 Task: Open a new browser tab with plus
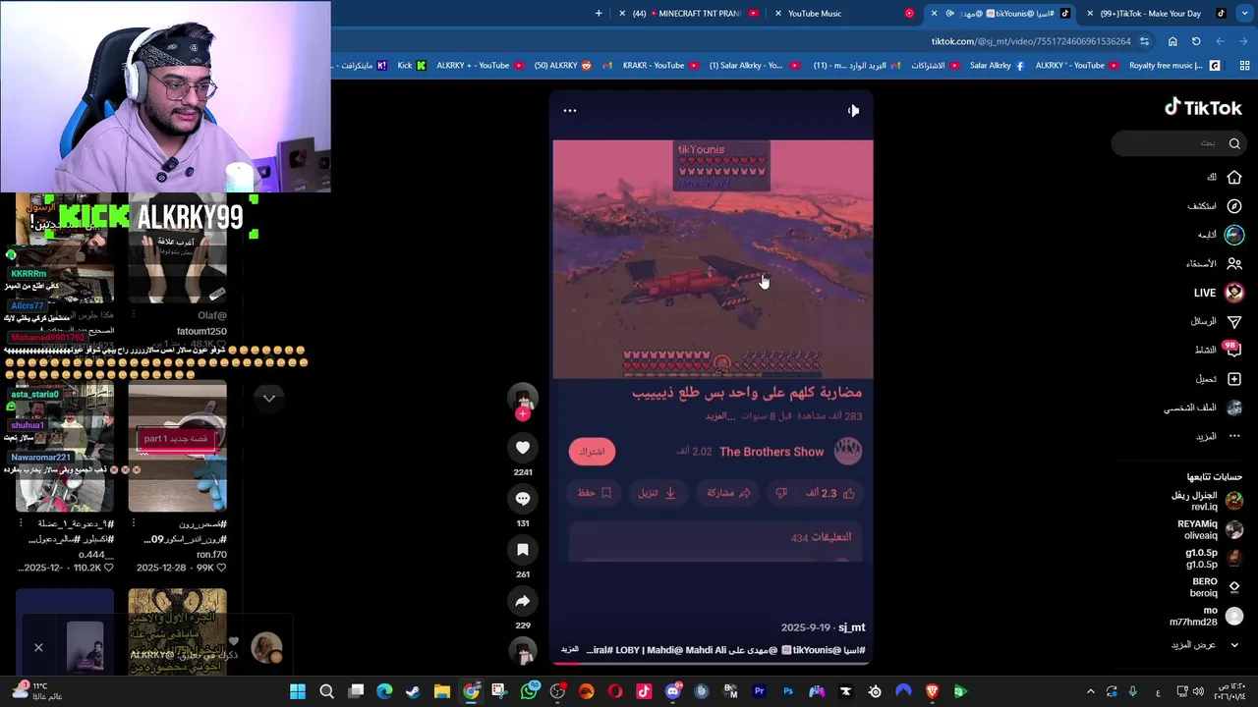pos(599,14)
